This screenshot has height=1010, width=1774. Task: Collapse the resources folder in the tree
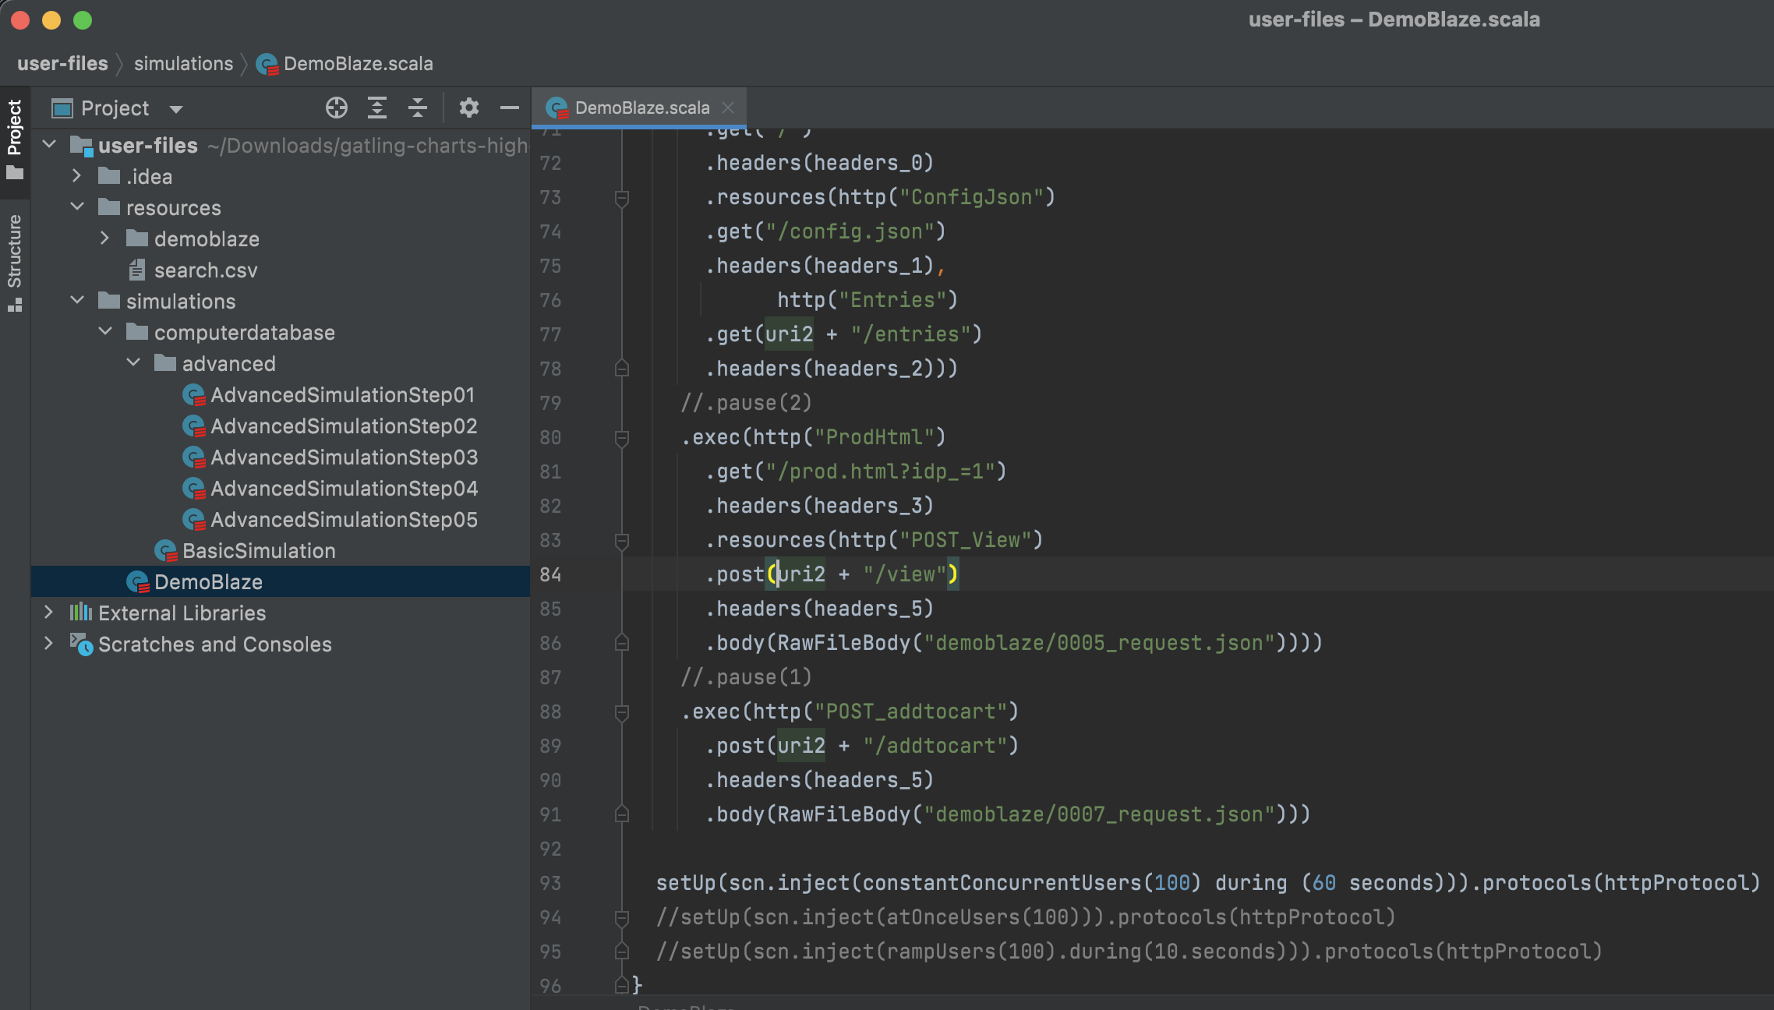(x=76, y=207)
